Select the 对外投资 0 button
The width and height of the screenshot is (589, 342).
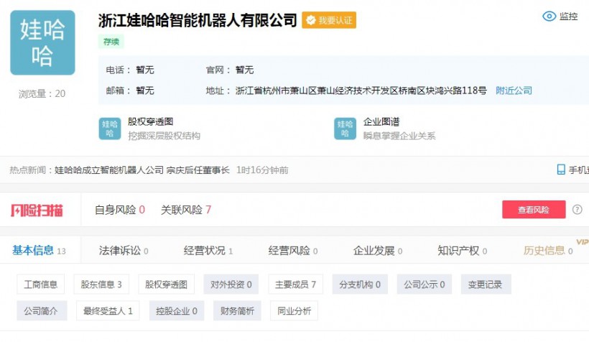click(231, 284)
